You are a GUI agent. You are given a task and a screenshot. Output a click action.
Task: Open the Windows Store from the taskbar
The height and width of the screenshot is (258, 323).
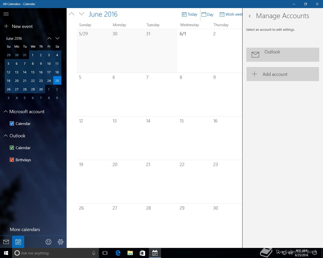coord(142,253)
